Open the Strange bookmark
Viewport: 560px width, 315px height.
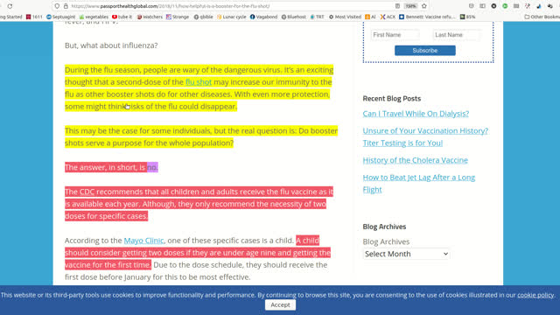click(178, 17)
